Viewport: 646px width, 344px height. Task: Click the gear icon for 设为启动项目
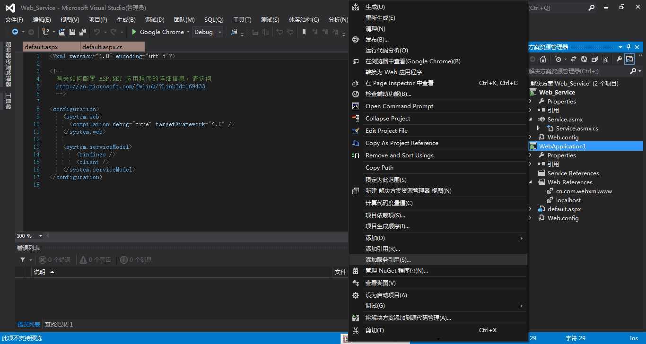click(x=356, y=295)
